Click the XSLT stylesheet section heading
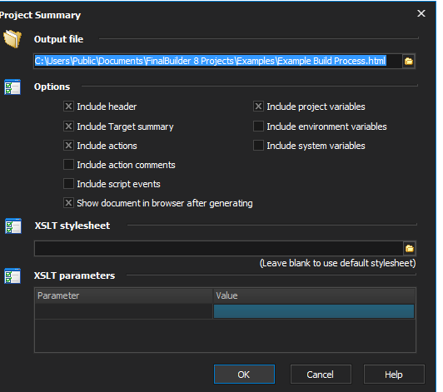This screenshot has height=392, width=443. tap(72, 226)
